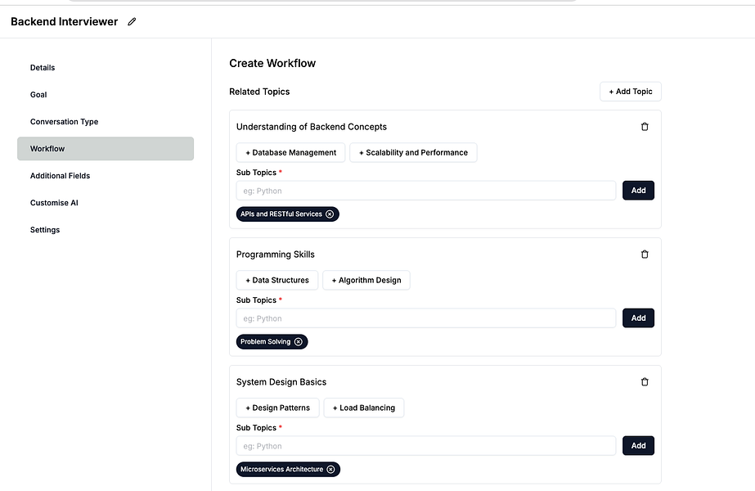755x491 pixels.
Task: Open the Customise AI section
Action: coord(54,203)
